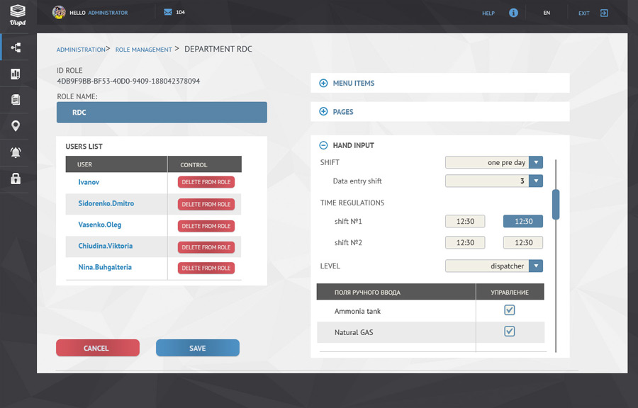Open the Role Management icon in sidebar
This screenshot has height=408, width=638.
pyautogui.click(x=16, y=47)
